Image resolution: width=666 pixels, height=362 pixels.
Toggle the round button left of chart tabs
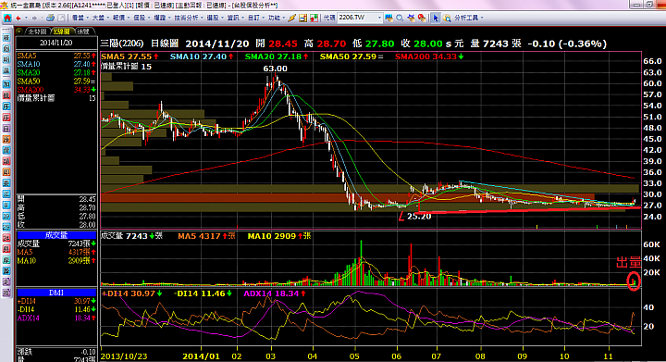19,31
